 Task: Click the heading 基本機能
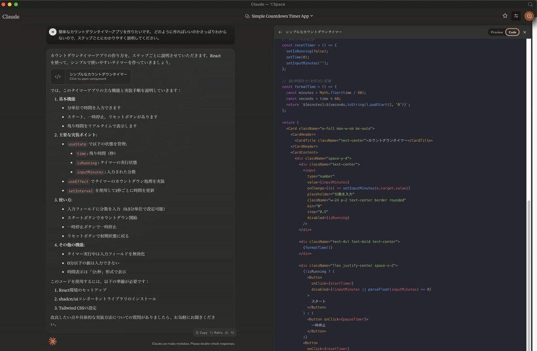pos(67,99)
